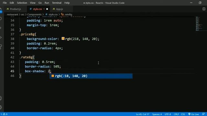Screen dimensions: 207x116
Task: Click restaurant in the breadcrumb
Action: pyautogui.click(x=12, y=15)
